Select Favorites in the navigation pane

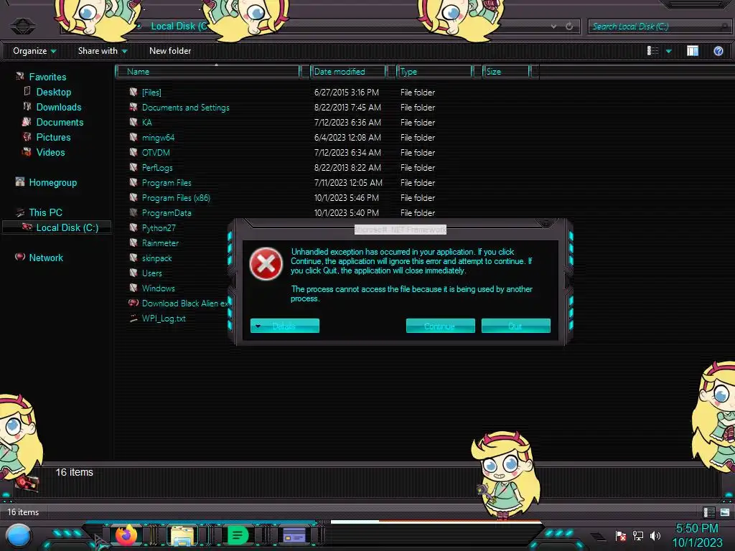click(47, 77)
